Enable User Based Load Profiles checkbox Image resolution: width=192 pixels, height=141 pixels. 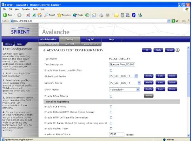pyautogui.click(x=111, y=70)
